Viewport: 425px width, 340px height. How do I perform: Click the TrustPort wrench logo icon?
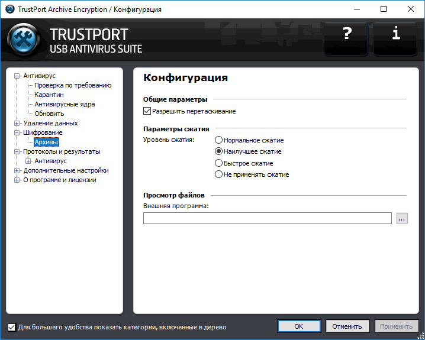tap(24, 40)
